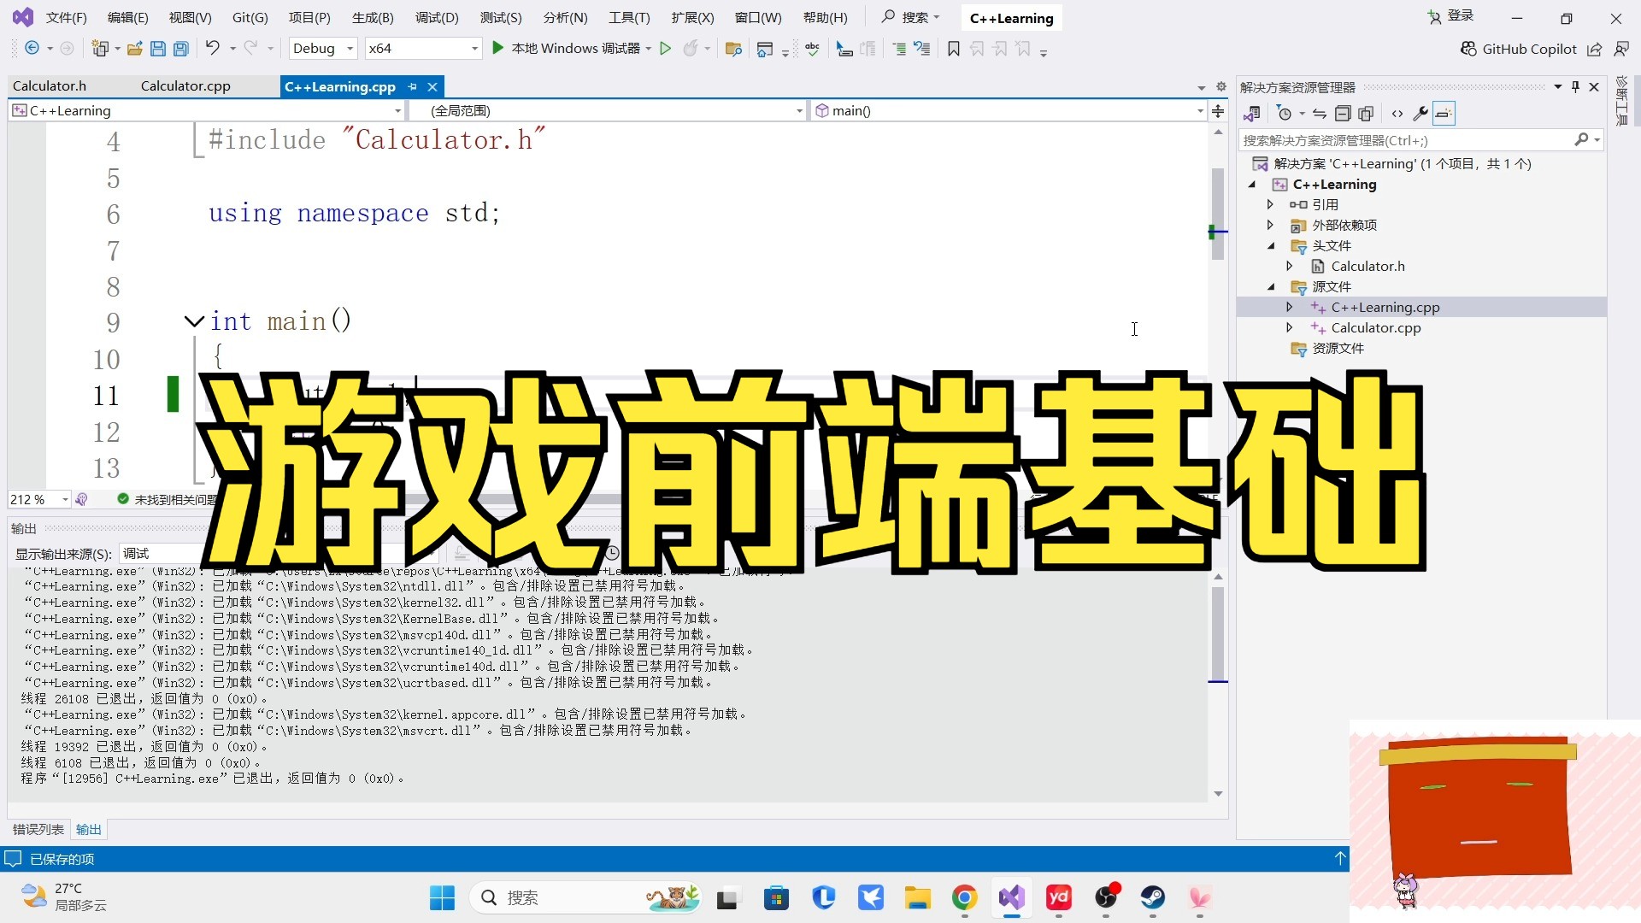Click the code editor vertical scrollbar thumb
Viewport: 1641px width, 923px height.
pyautogui.click(x=1218, y=214)
